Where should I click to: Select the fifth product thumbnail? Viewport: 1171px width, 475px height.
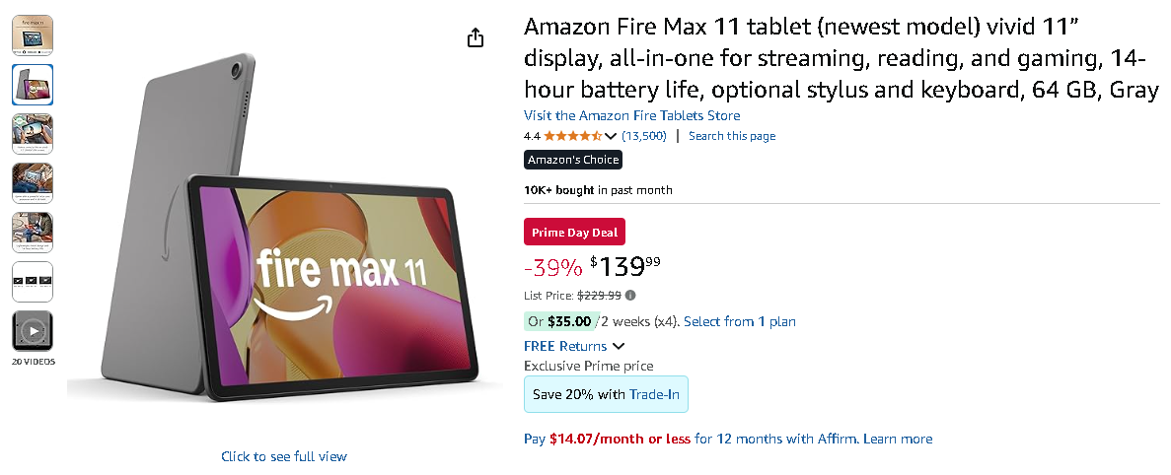click(33, 233)
